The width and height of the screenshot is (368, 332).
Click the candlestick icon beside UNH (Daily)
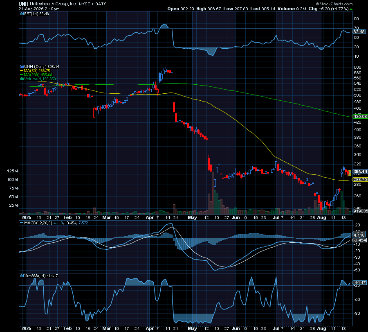click(x=22, y=67)
